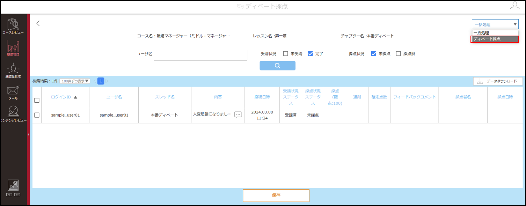Viewport: 526px width, 206px height.
Task: Click the 受講済 status cell
Action: coord(291,115)
